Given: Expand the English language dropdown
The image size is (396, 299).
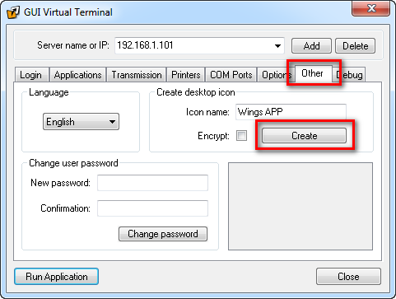Looking at the screenshot, I should 81,122.
